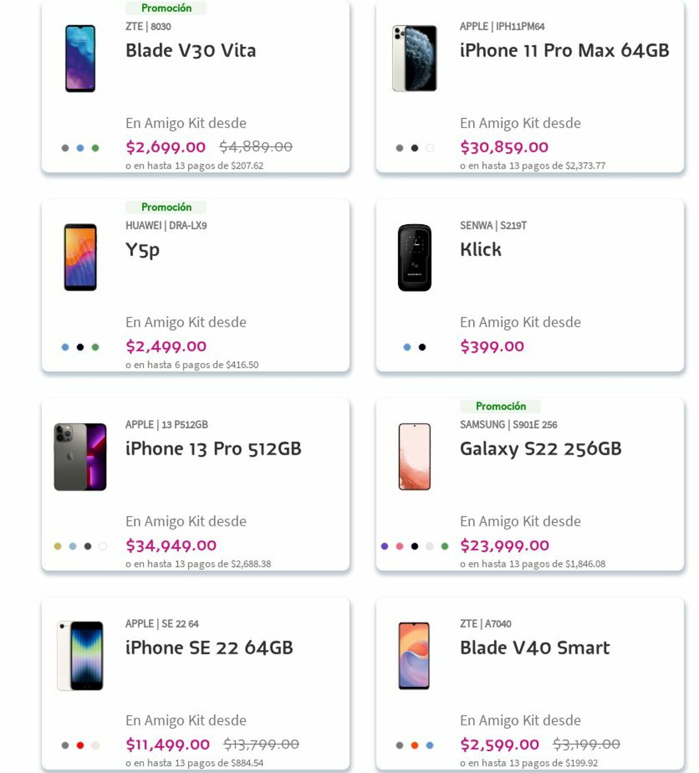Open the iPhone 13 Pro 512GB image
The image size is (699, 773).
pos(80,457)
